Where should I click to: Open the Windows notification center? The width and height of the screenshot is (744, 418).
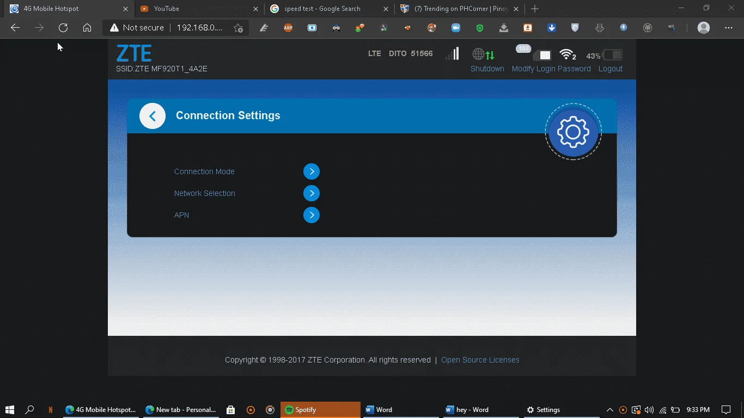pos(726,410)
